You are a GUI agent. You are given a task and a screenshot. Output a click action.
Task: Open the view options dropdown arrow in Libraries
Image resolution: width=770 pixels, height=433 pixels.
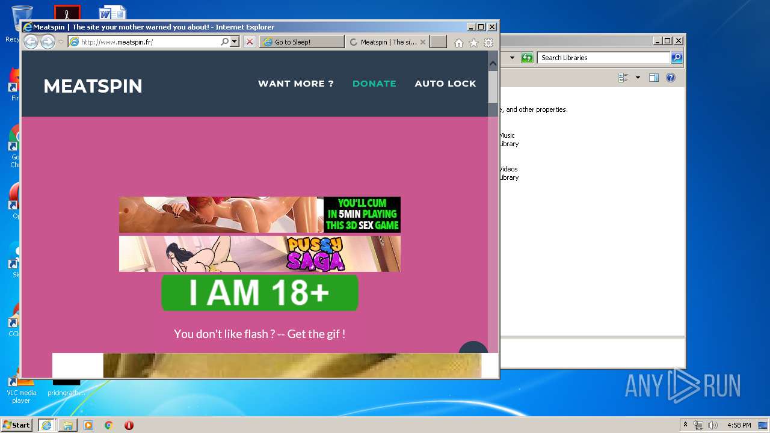(x=638, y=78)
